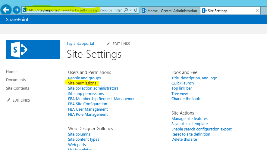Open FBA Role Management link
The height and width of the screenshot is (150, 267).
[x=88, y=114]
